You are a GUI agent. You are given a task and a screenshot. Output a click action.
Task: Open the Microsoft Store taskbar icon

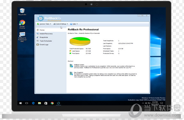coord(46,103)
